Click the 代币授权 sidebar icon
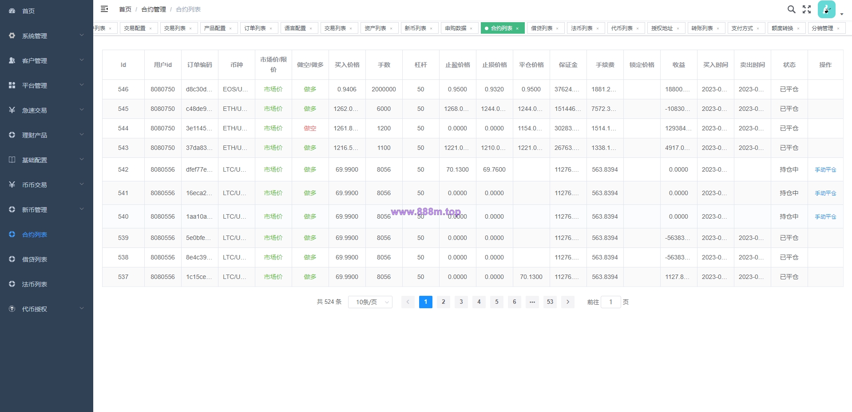The image size is (852, 412). point(12,309)
